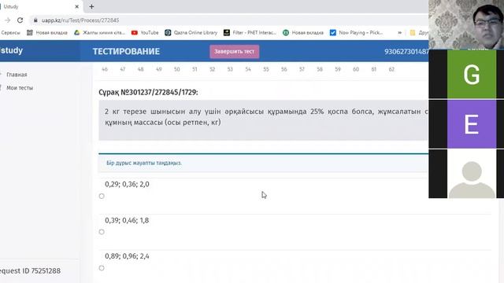Go to question 54

coord(248,69)
